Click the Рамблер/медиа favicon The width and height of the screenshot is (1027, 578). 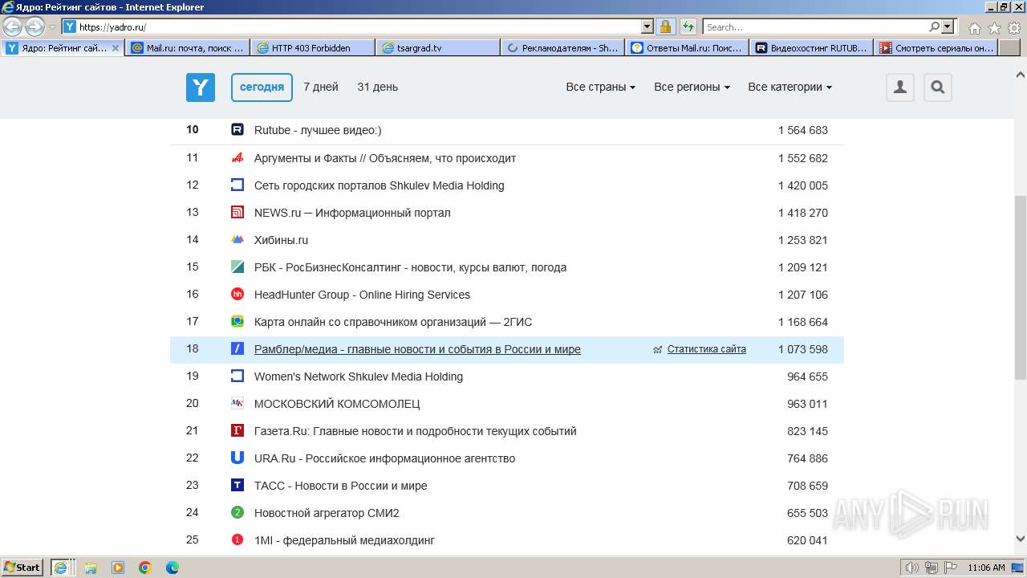[237, 349]
